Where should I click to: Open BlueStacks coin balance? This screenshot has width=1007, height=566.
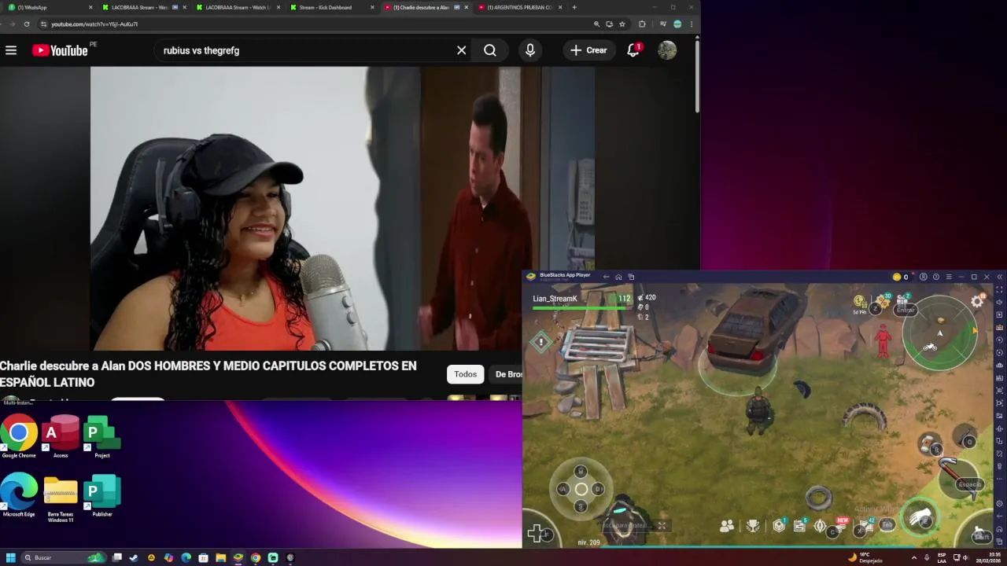900,277
